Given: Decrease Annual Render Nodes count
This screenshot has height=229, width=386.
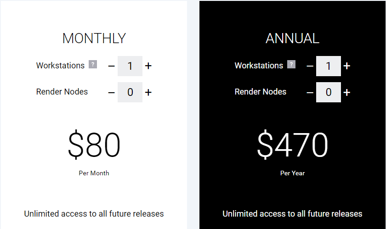Looking at the screenshot, I should click(310, 93).
